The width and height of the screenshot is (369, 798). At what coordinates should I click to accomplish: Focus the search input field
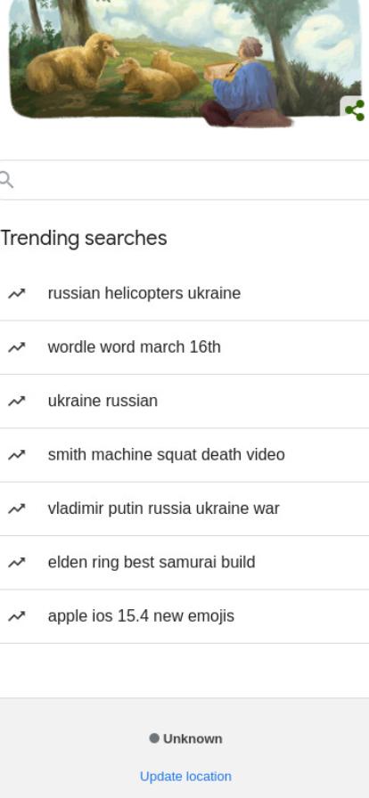point(189,180)
